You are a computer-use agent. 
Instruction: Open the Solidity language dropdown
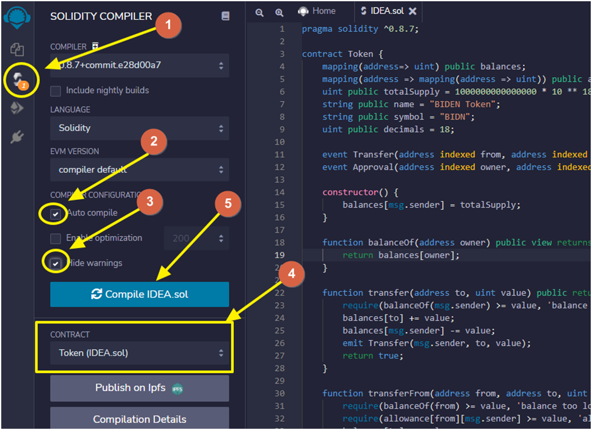[139, 128]
